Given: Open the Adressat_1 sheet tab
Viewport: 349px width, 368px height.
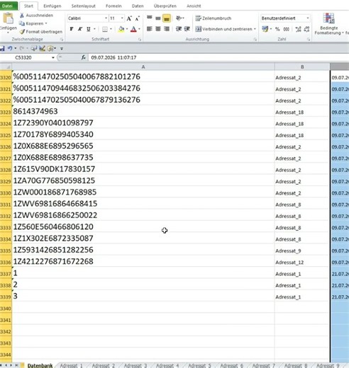Looking at the screenshot, I should tap(71, 366).
